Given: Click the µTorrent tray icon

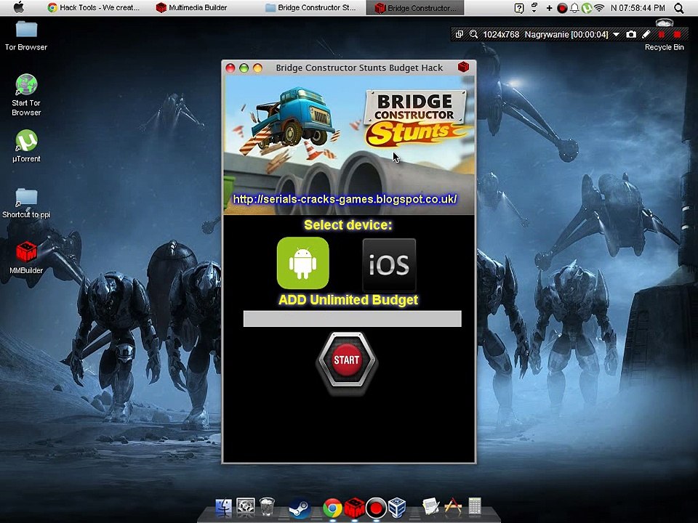Looking at the screenshot, I should tap(587, 8).
